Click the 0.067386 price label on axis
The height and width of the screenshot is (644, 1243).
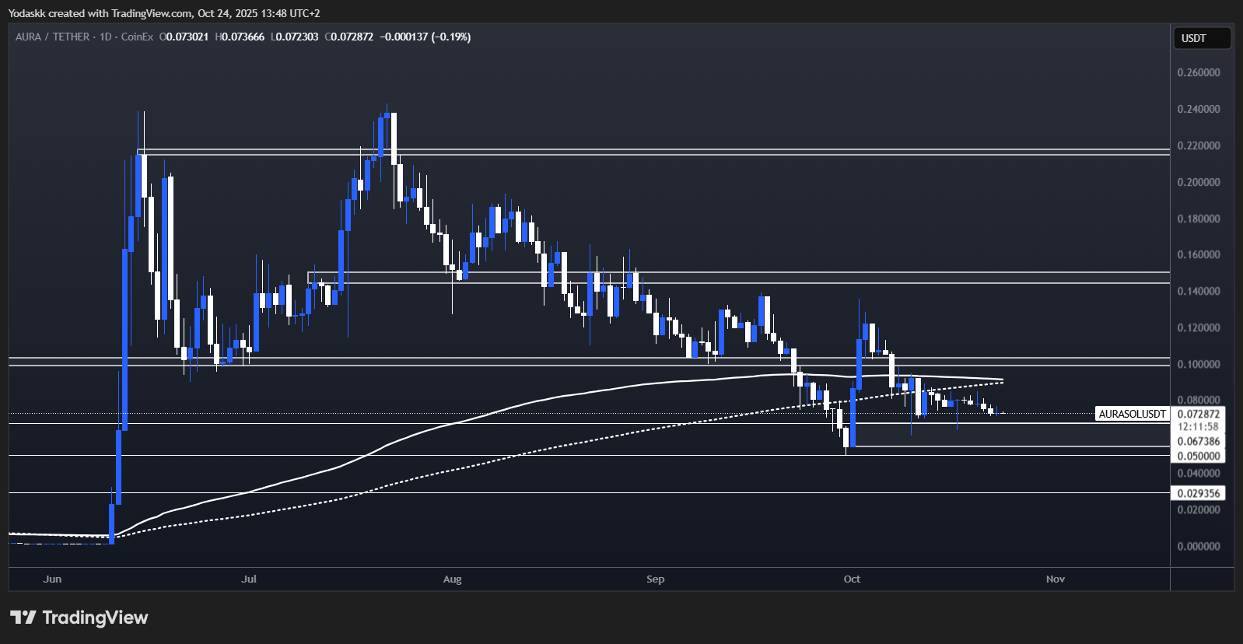point(1198,441)
